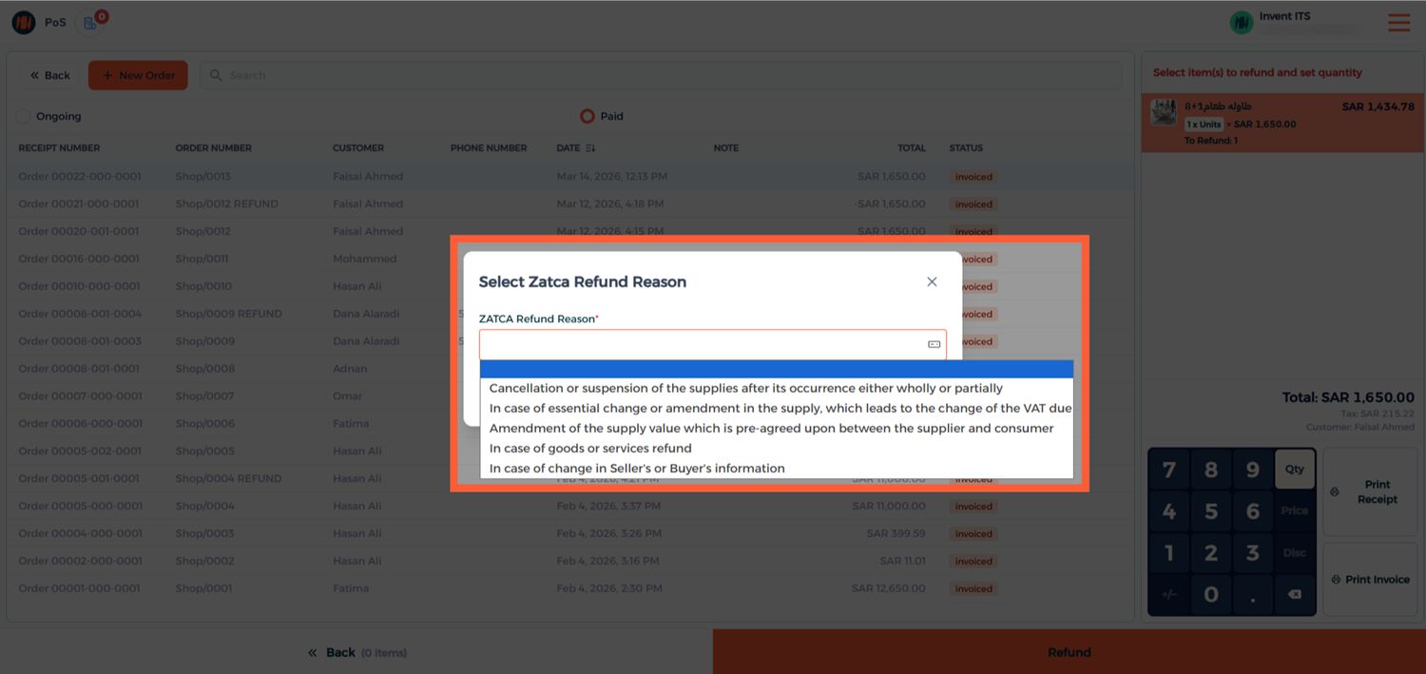Close the Zatca Refund Reason dialog
Viewport: 1426px width, 674px height.
[x=932, y=281]
